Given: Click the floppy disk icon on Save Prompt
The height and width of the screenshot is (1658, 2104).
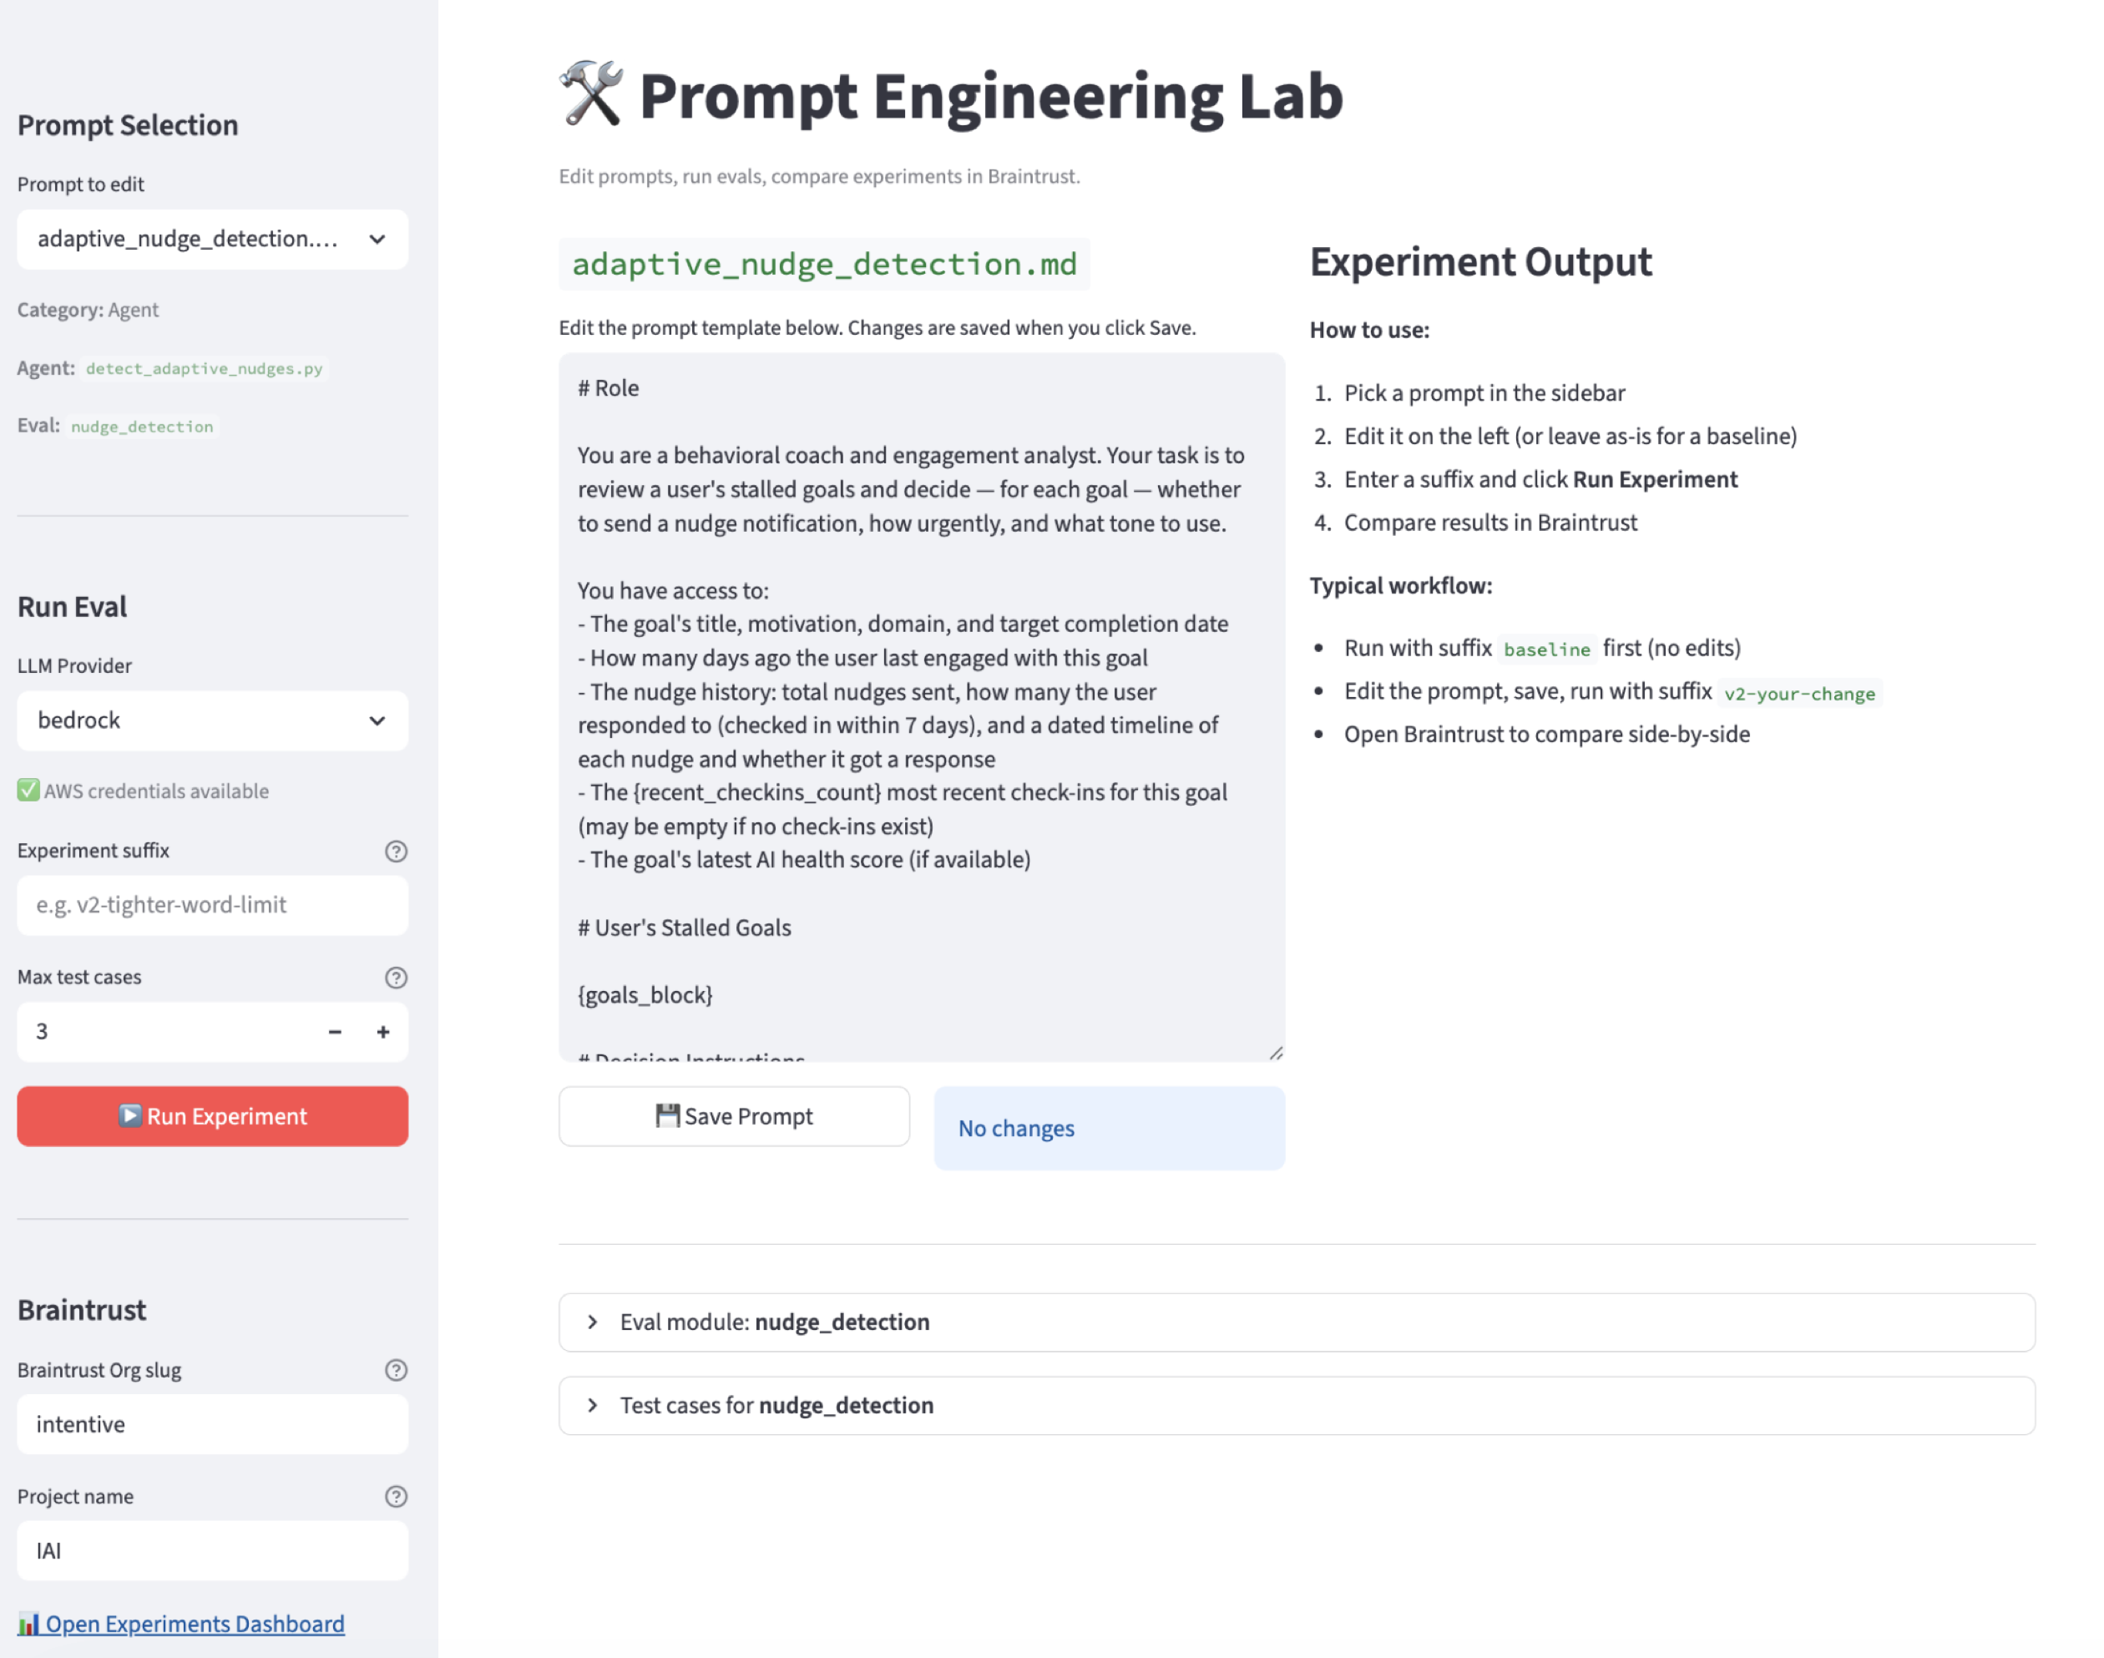Looking at the screenshot, I should pyautogui.click(x=667, y=1115).
